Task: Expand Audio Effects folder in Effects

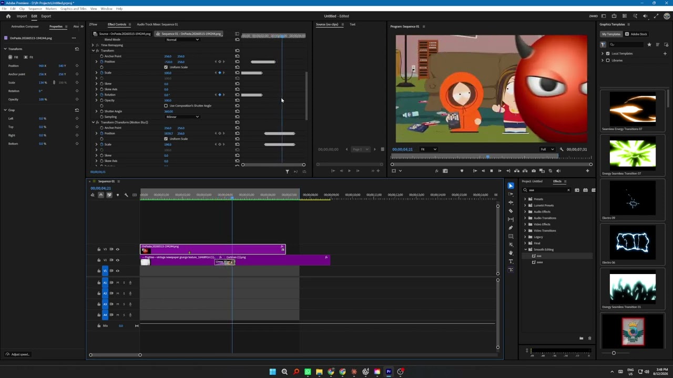Action: pyautogui.click(x=525, y=212)
